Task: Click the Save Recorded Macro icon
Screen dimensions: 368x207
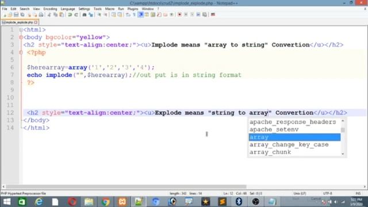Action: (205, 15)
